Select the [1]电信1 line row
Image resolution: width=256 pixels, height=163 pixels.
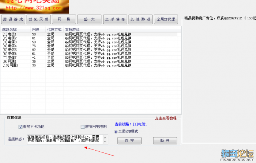tap(89, 34)
